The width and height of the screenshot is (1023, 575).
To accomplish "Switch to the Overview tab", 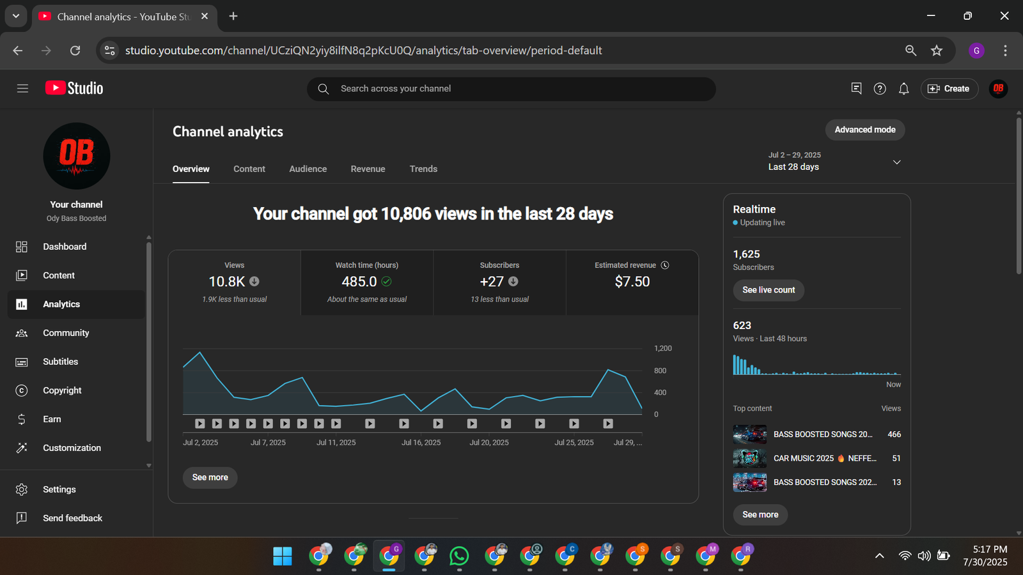I will 191,169.
